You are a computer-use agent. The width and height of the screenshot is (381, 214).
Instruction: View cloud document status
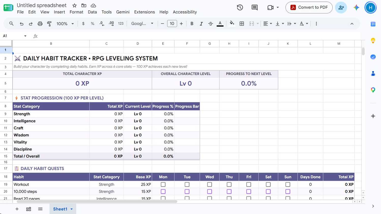click(93, 5)
